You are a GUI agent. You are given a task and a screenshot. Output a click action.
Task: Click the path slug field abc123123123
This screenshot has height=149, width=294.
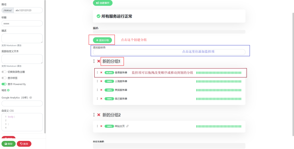(x=28, y=10)
